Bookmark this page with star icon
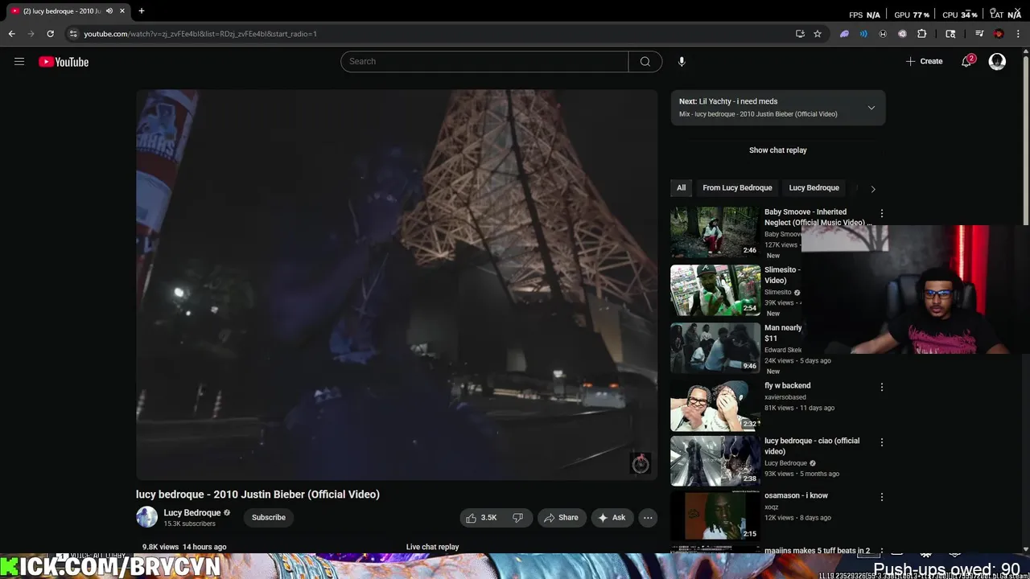The width and height of the screenshot is (1030, 579). (818, 34)
